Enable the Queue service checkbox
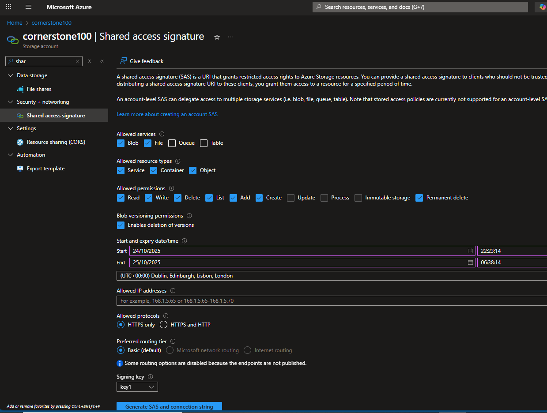Viewport: 547px width, 413px height. (172, 143)
